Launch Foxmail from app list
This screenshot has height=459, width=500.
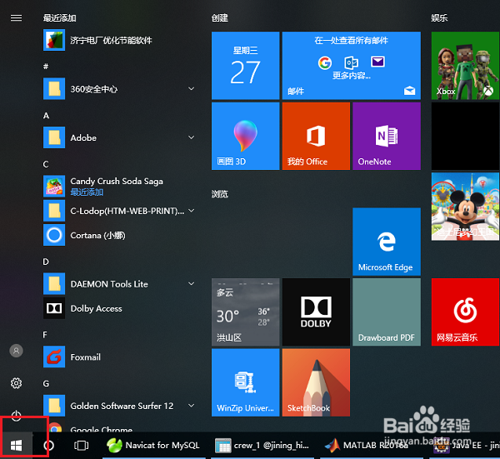(x=118, y=357)
